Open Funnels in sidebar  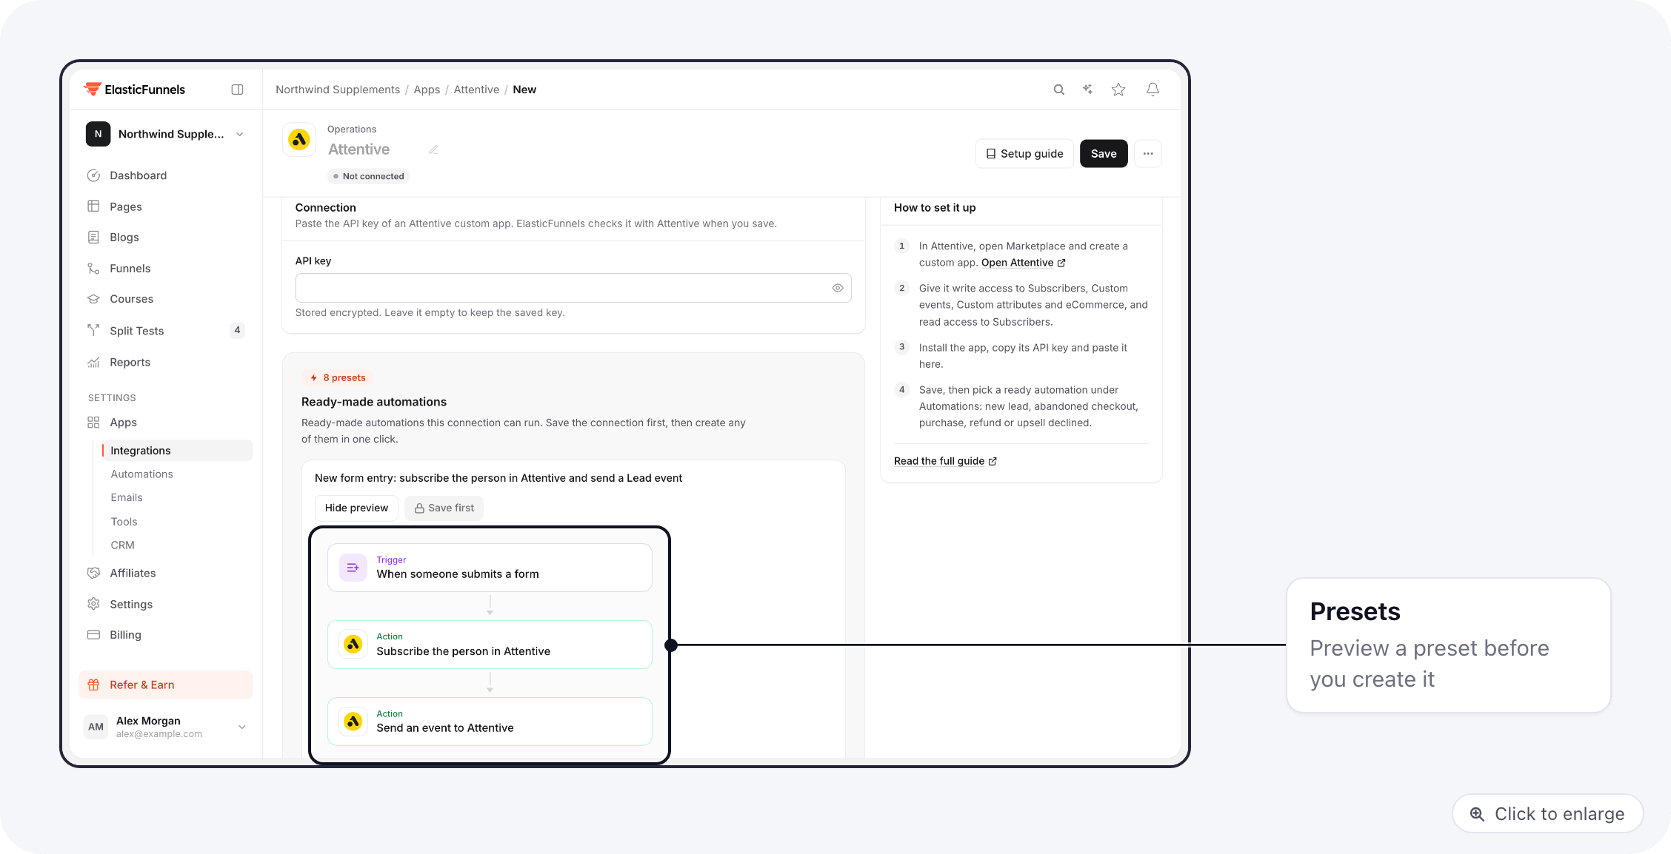click(x=166, y=269)
